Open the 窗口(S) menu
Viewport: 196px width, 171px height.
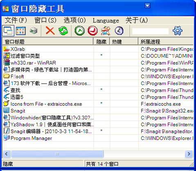click(x=45, y=20)
